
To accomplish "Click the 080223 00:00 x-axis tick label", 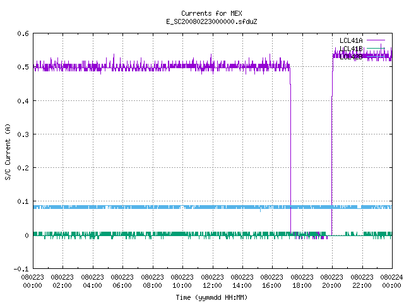I will [x=32, y=282].
